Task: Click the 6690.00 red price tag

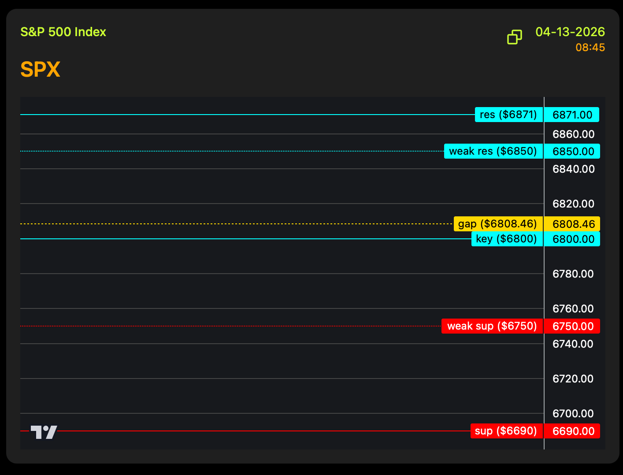Action: coord(572,431)
